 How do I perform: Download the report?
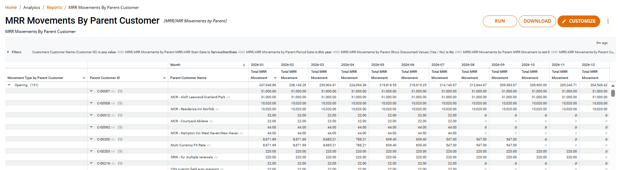coord(537,21)
